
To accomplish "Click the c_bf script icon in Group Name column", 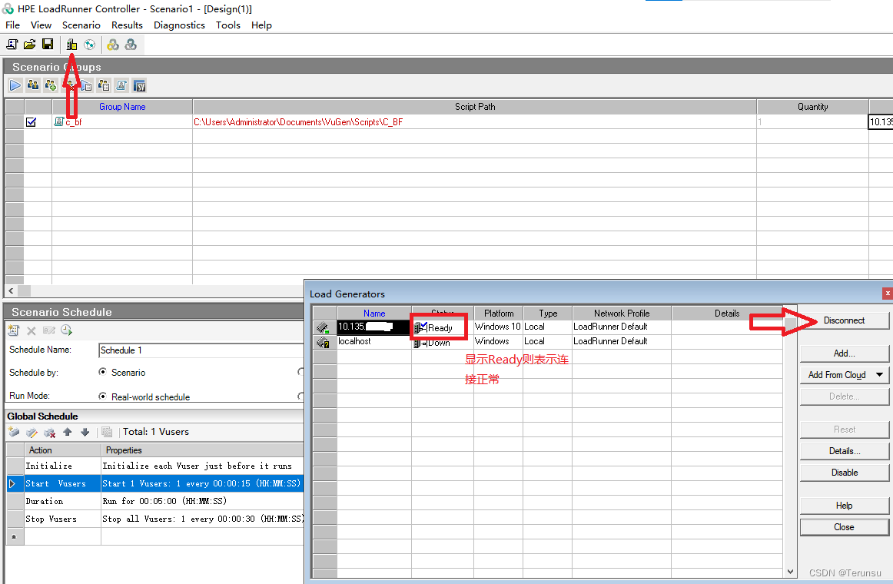I will coord(58,121).
